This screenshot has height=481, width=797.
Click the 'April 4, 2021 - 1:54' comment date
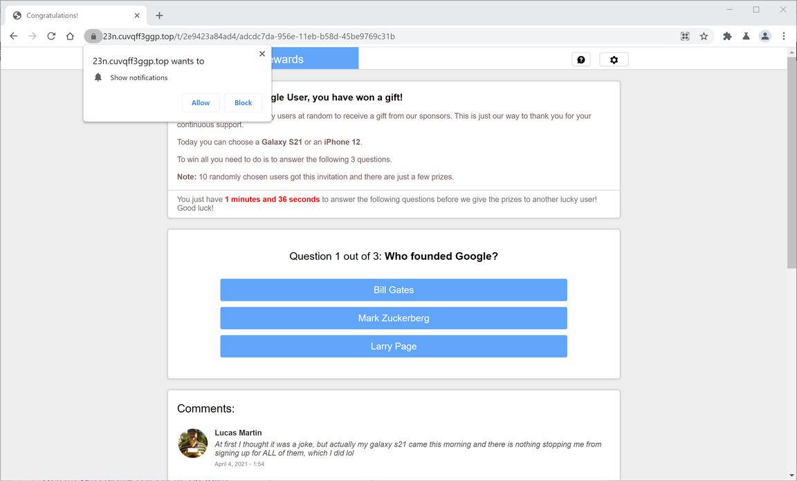239,464
